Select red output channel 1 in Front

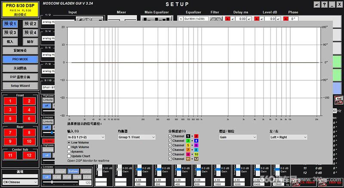10,101
